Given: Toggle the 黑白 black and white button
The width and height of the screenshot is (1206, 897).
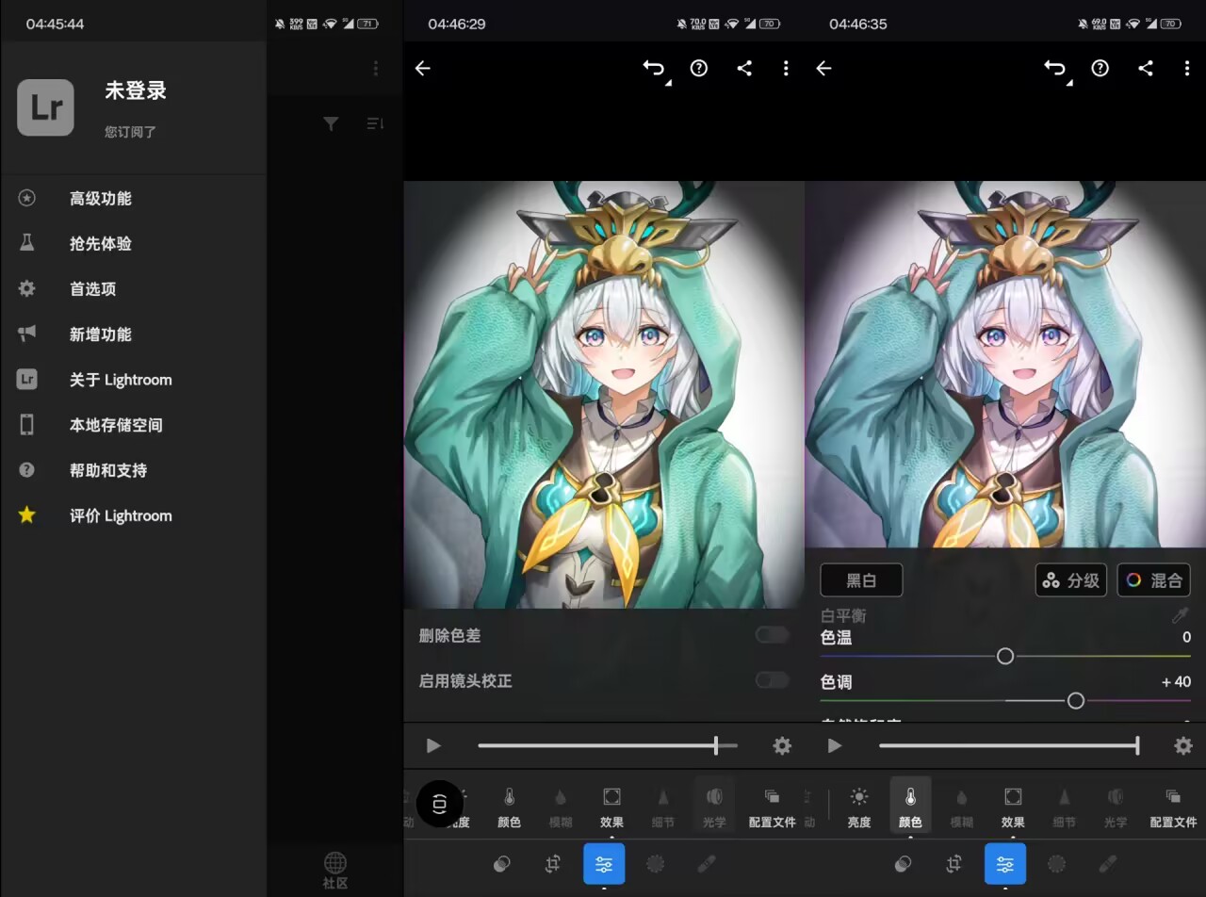Looking at the screenshot, I should click(x=861, y=580).
